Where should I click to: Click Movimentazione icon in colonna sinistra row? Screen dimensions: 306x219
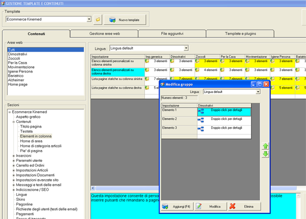point(247,61)
